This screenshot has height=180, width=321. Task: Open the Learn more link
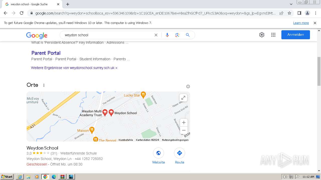[x=301, y=23]
